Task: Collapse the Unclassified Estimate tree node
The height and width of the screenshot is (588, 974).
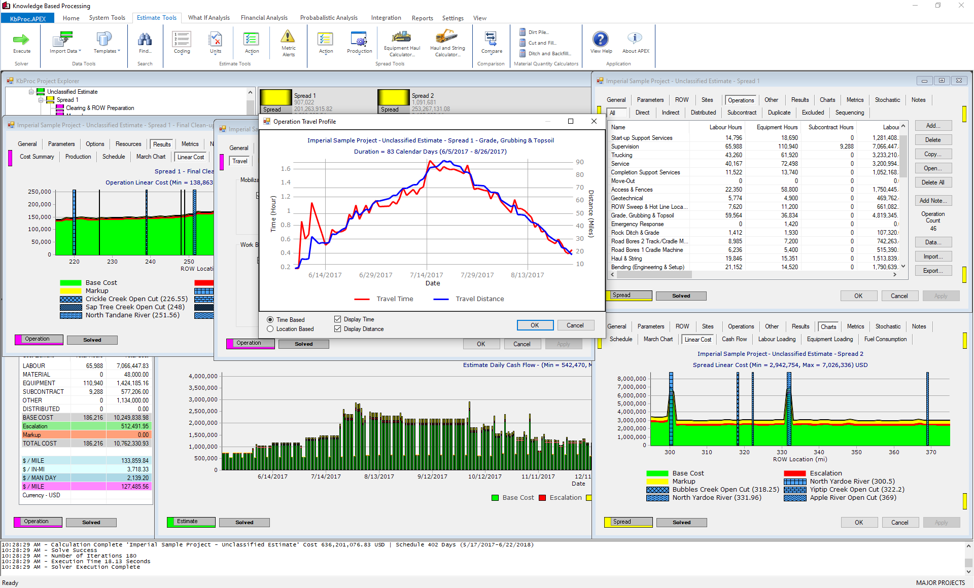Action: point(31,92)
